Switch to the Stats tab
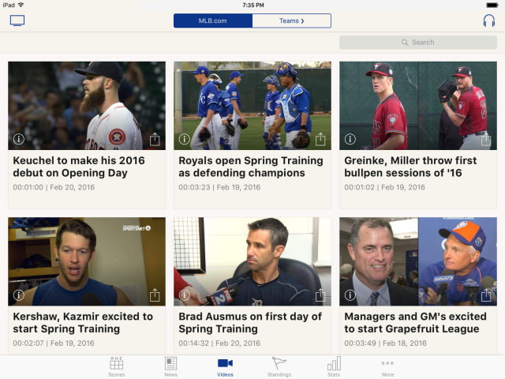 click(x=334, y=367)
